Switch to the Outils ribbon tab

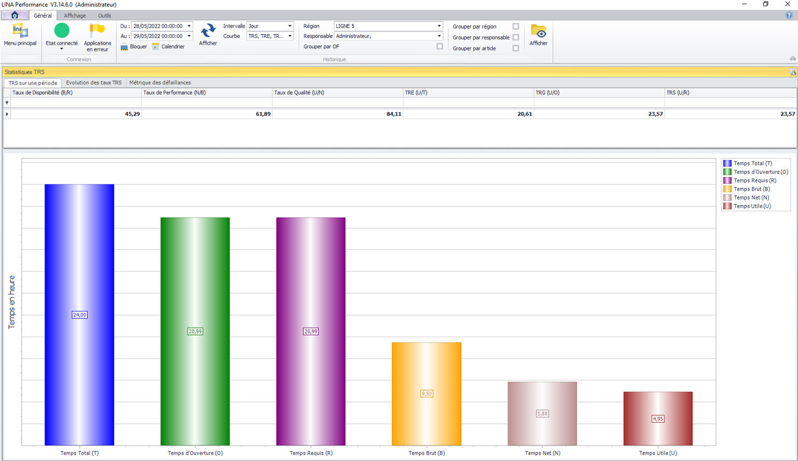(x=104, y=16)
